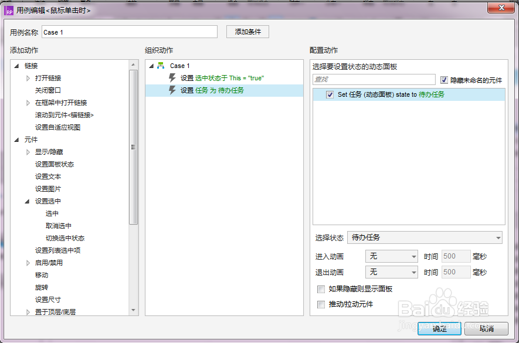The width and height of the screenshot is (519, 343).
Task: Collapse the 链接 category
Action: tap(17, 66)
